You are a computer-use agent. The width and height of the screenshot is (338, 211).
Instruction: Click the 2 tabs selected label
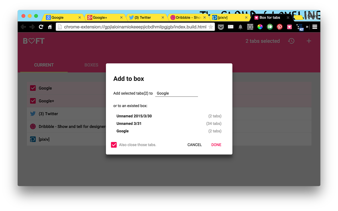coord(262,41)
